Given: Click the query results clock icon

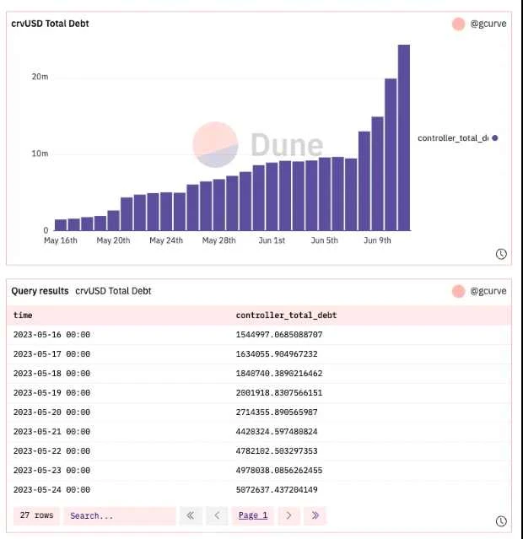Looking at the screenshot, I should [x=501, y=521].
